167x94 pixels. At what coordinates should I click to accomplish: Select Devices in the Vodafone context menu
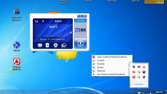point(110,67)
